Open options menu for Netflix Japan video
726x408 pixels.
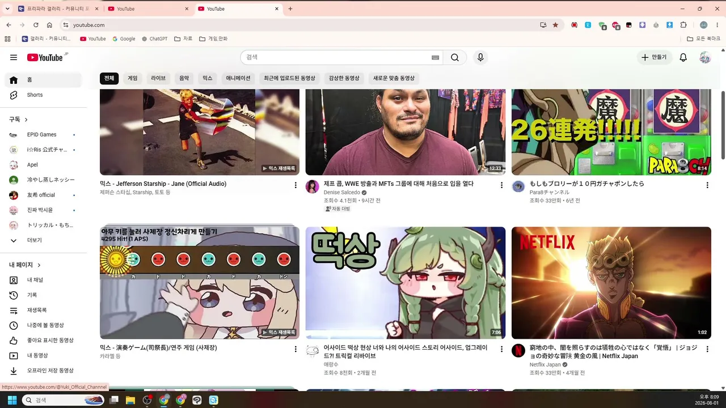click(707, 349)
